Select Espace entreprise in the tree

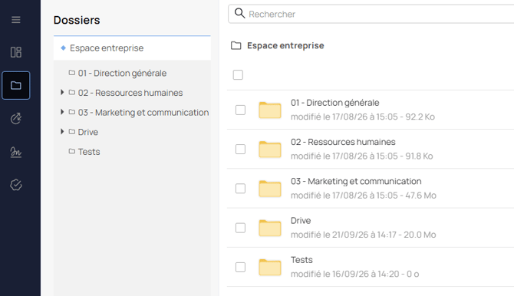click(132, 48)
